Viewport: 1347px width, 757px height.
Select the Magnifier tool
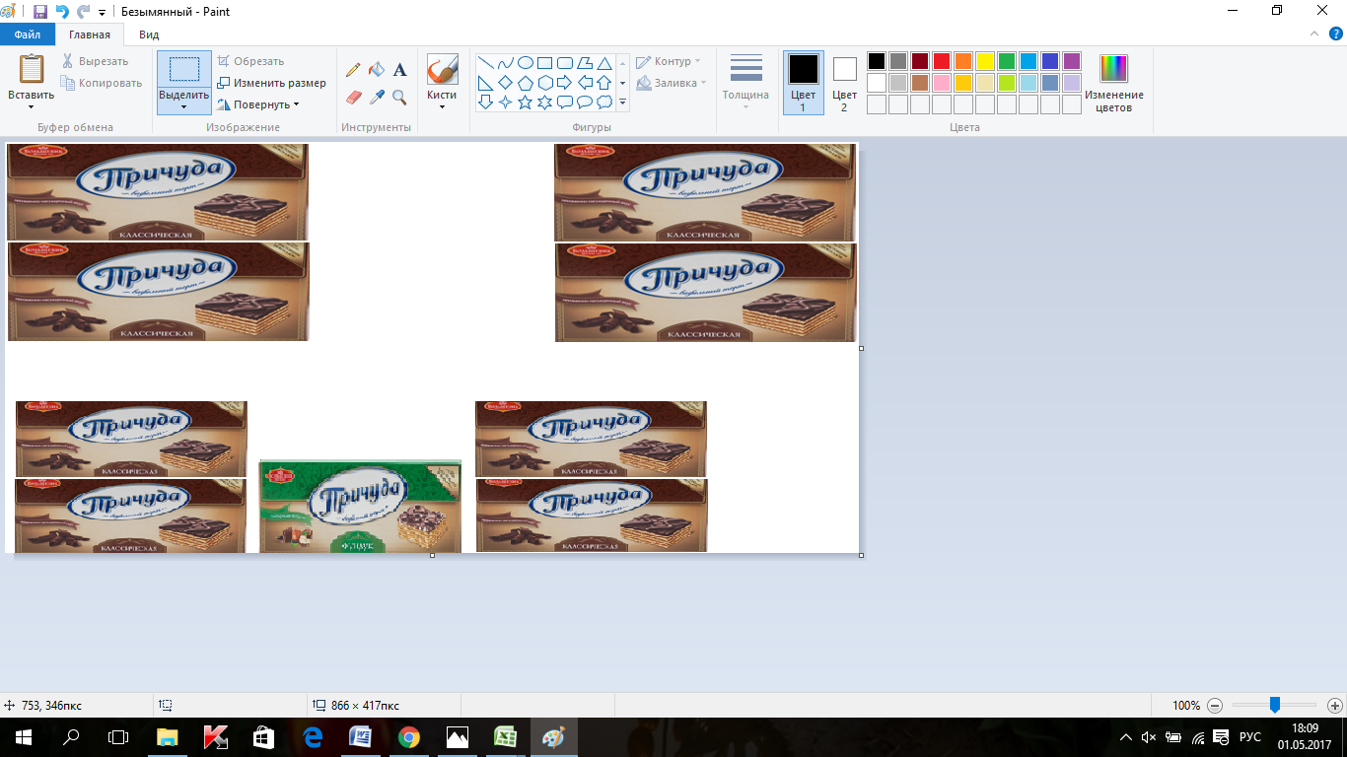tap(400, 97)
